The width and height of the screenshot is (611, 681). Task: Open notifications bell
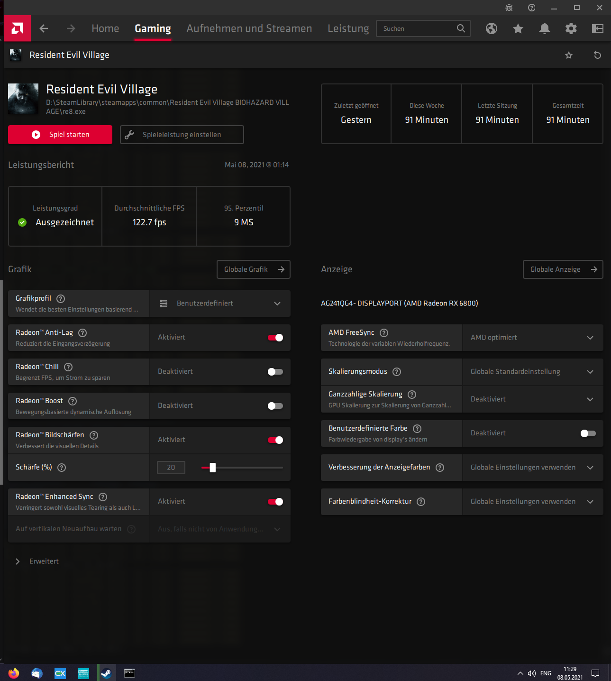tap(545, 28)
